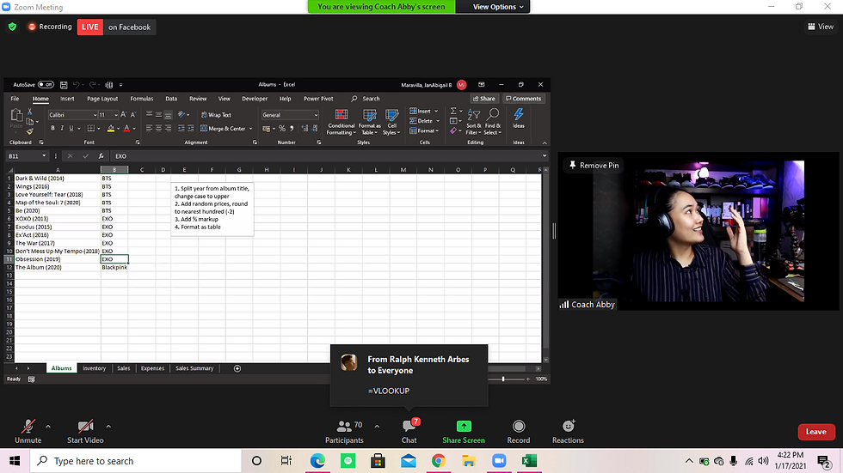
Task: Click the green encryption shield icon
Action: (x=12, y=27)
